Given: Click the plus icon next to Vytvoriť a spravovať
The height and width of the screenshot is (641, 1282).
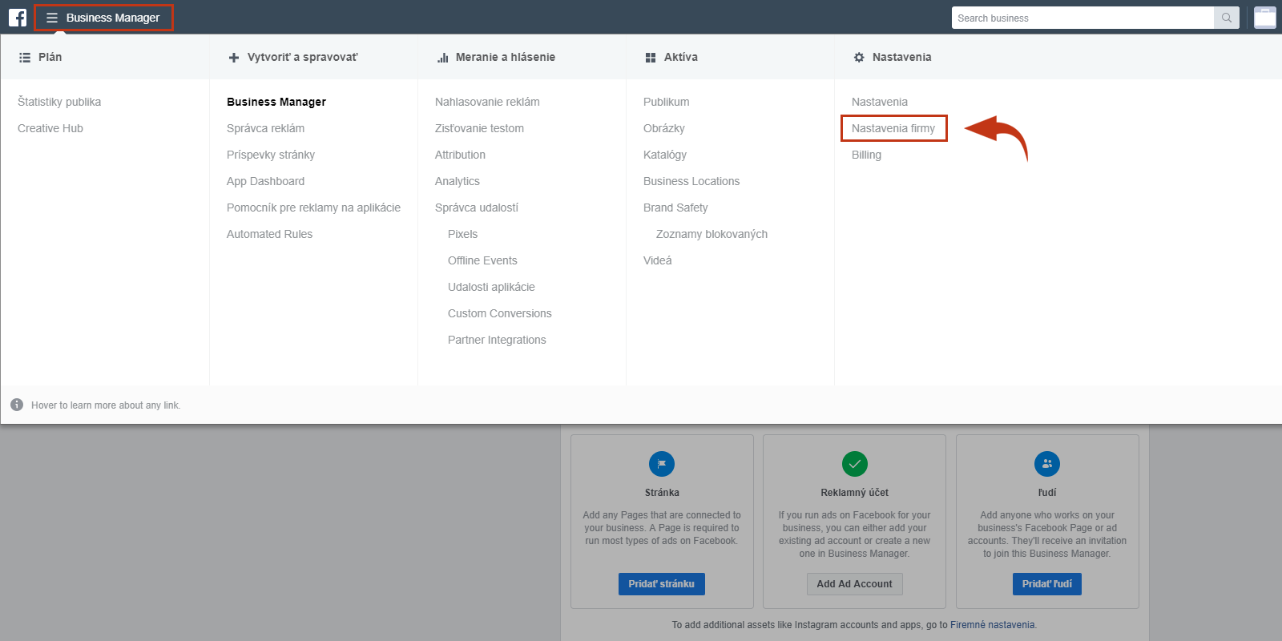Looking at the screenshot, I should pos(234,58).
